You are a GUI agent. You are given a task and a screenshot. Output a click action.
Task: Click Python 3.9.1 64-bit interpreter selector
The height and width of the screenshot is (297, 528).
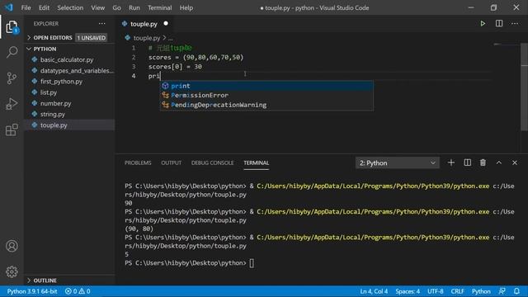(32, 291)
